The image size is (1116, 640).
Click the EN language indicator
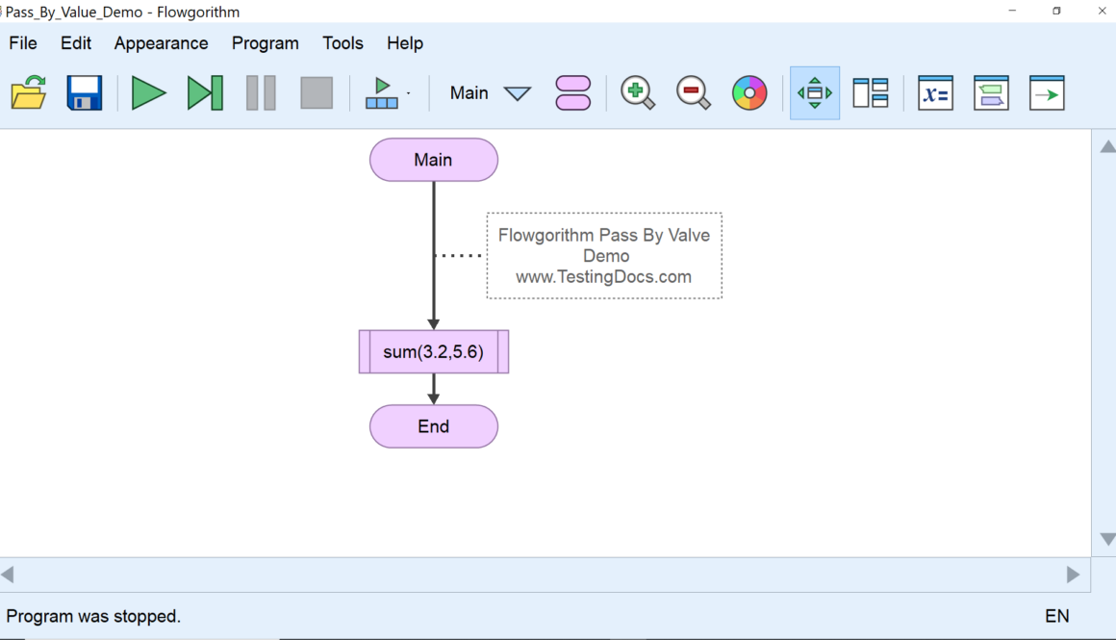[1057, 616]
